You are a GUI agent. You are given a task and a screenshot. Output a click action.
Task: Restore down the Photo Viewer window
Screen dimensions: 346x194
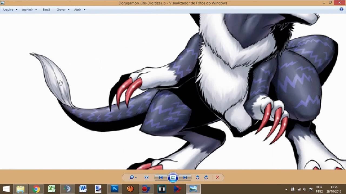(330, 3)
